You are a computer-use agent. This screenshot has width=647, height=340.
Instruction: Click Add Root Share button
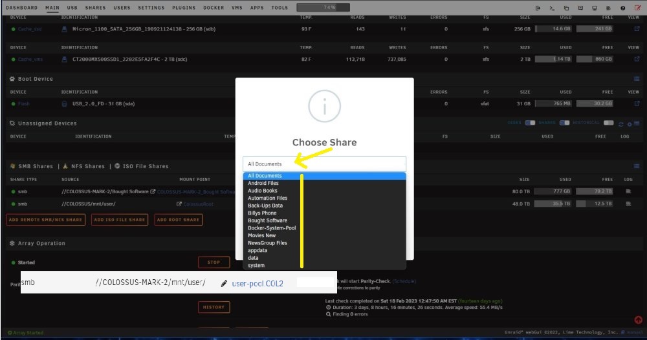pyautogui.click(x=179, y=220)
